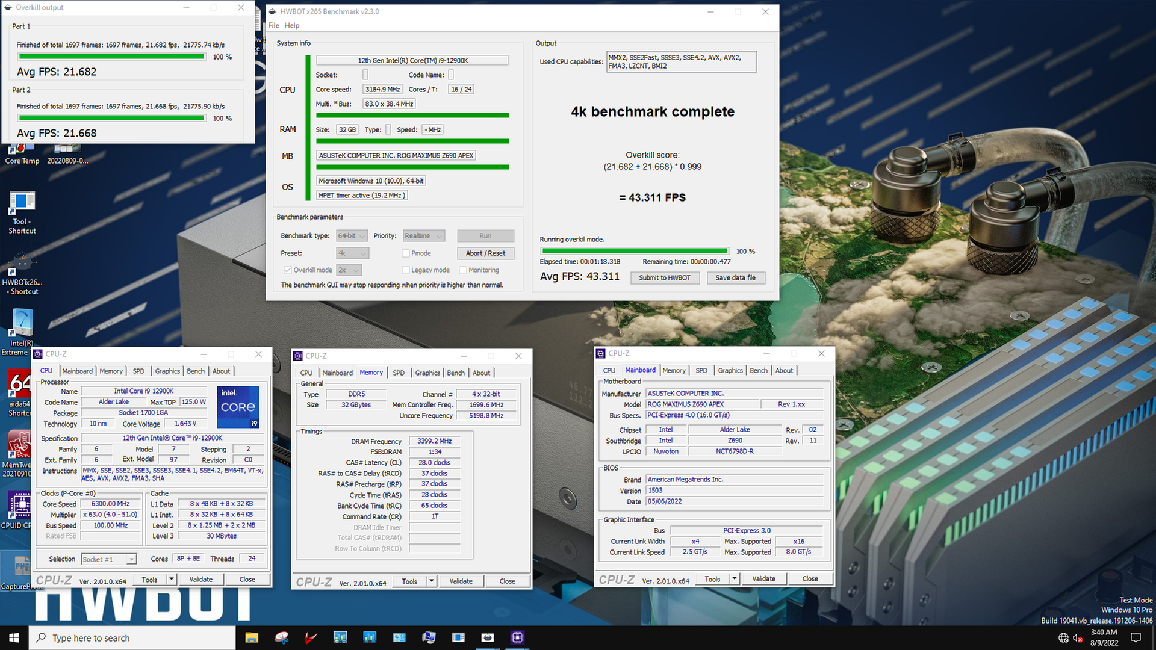Click Validate in CPU-Z CPU window

click(200, 580)
